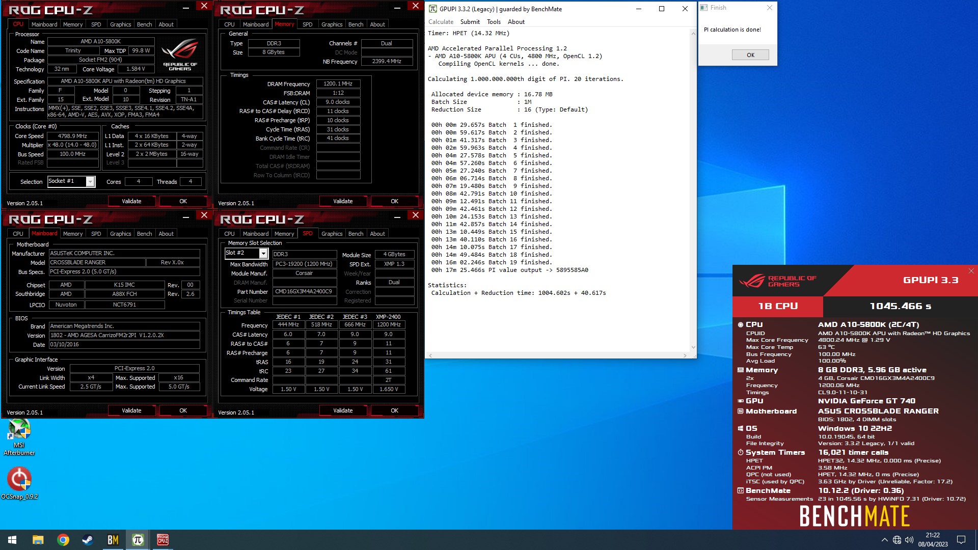Viewport: 978px width, 550px height.
Task: Click Motherboard section icon in BenchMate panel
Action: (740, 411)
